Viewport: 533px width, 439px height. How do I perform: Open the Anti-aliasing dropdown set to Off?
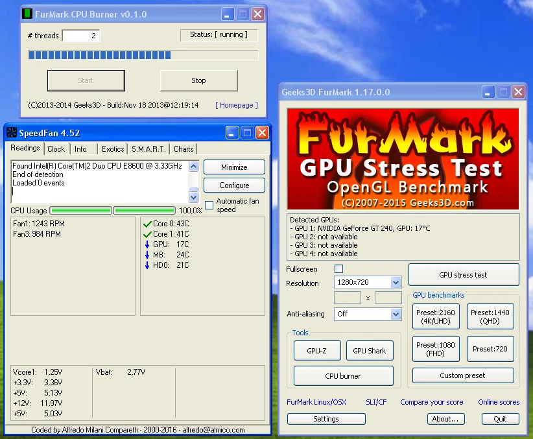point(396,314)
